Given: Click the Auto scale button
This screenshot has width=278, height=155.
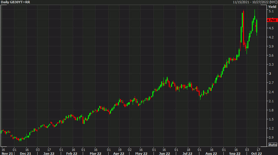Looking at the screenshot, I should coord(273,145).
